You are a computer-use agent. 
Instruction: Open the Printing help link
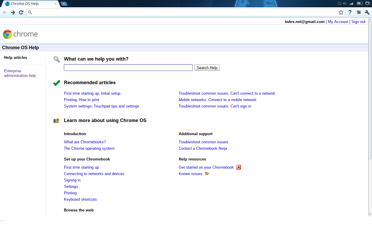tap(70, 193)
